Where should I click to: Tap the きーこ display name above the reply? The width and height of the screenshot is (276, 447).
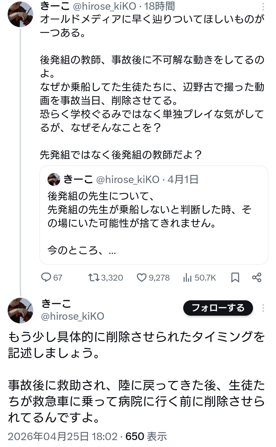tap(56, 304)
